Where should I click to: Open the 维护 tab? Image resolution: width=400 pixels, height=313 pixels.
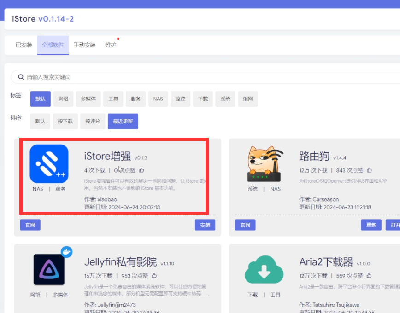(111, 45)
